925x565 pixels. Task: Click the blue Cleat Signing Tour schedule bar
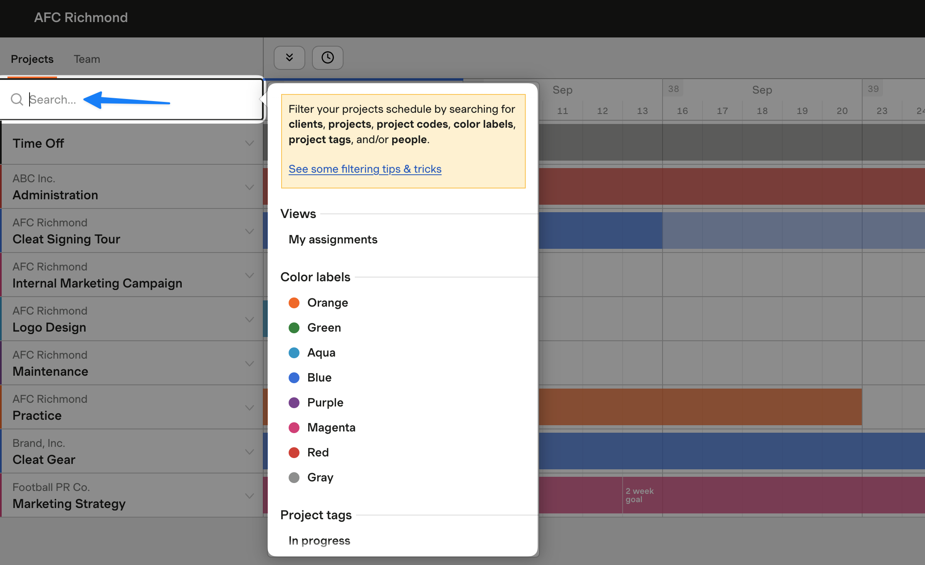601,230
